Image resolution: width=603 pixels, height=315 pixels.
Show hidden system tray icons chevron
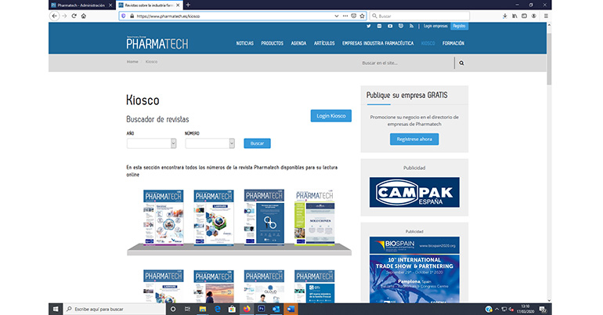point(496,309)
